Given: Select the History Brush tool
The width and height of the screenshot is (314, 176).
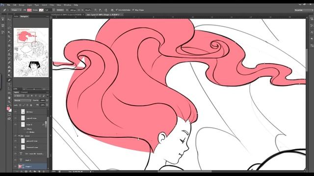Looking at the screenshot, I should 9,59.
